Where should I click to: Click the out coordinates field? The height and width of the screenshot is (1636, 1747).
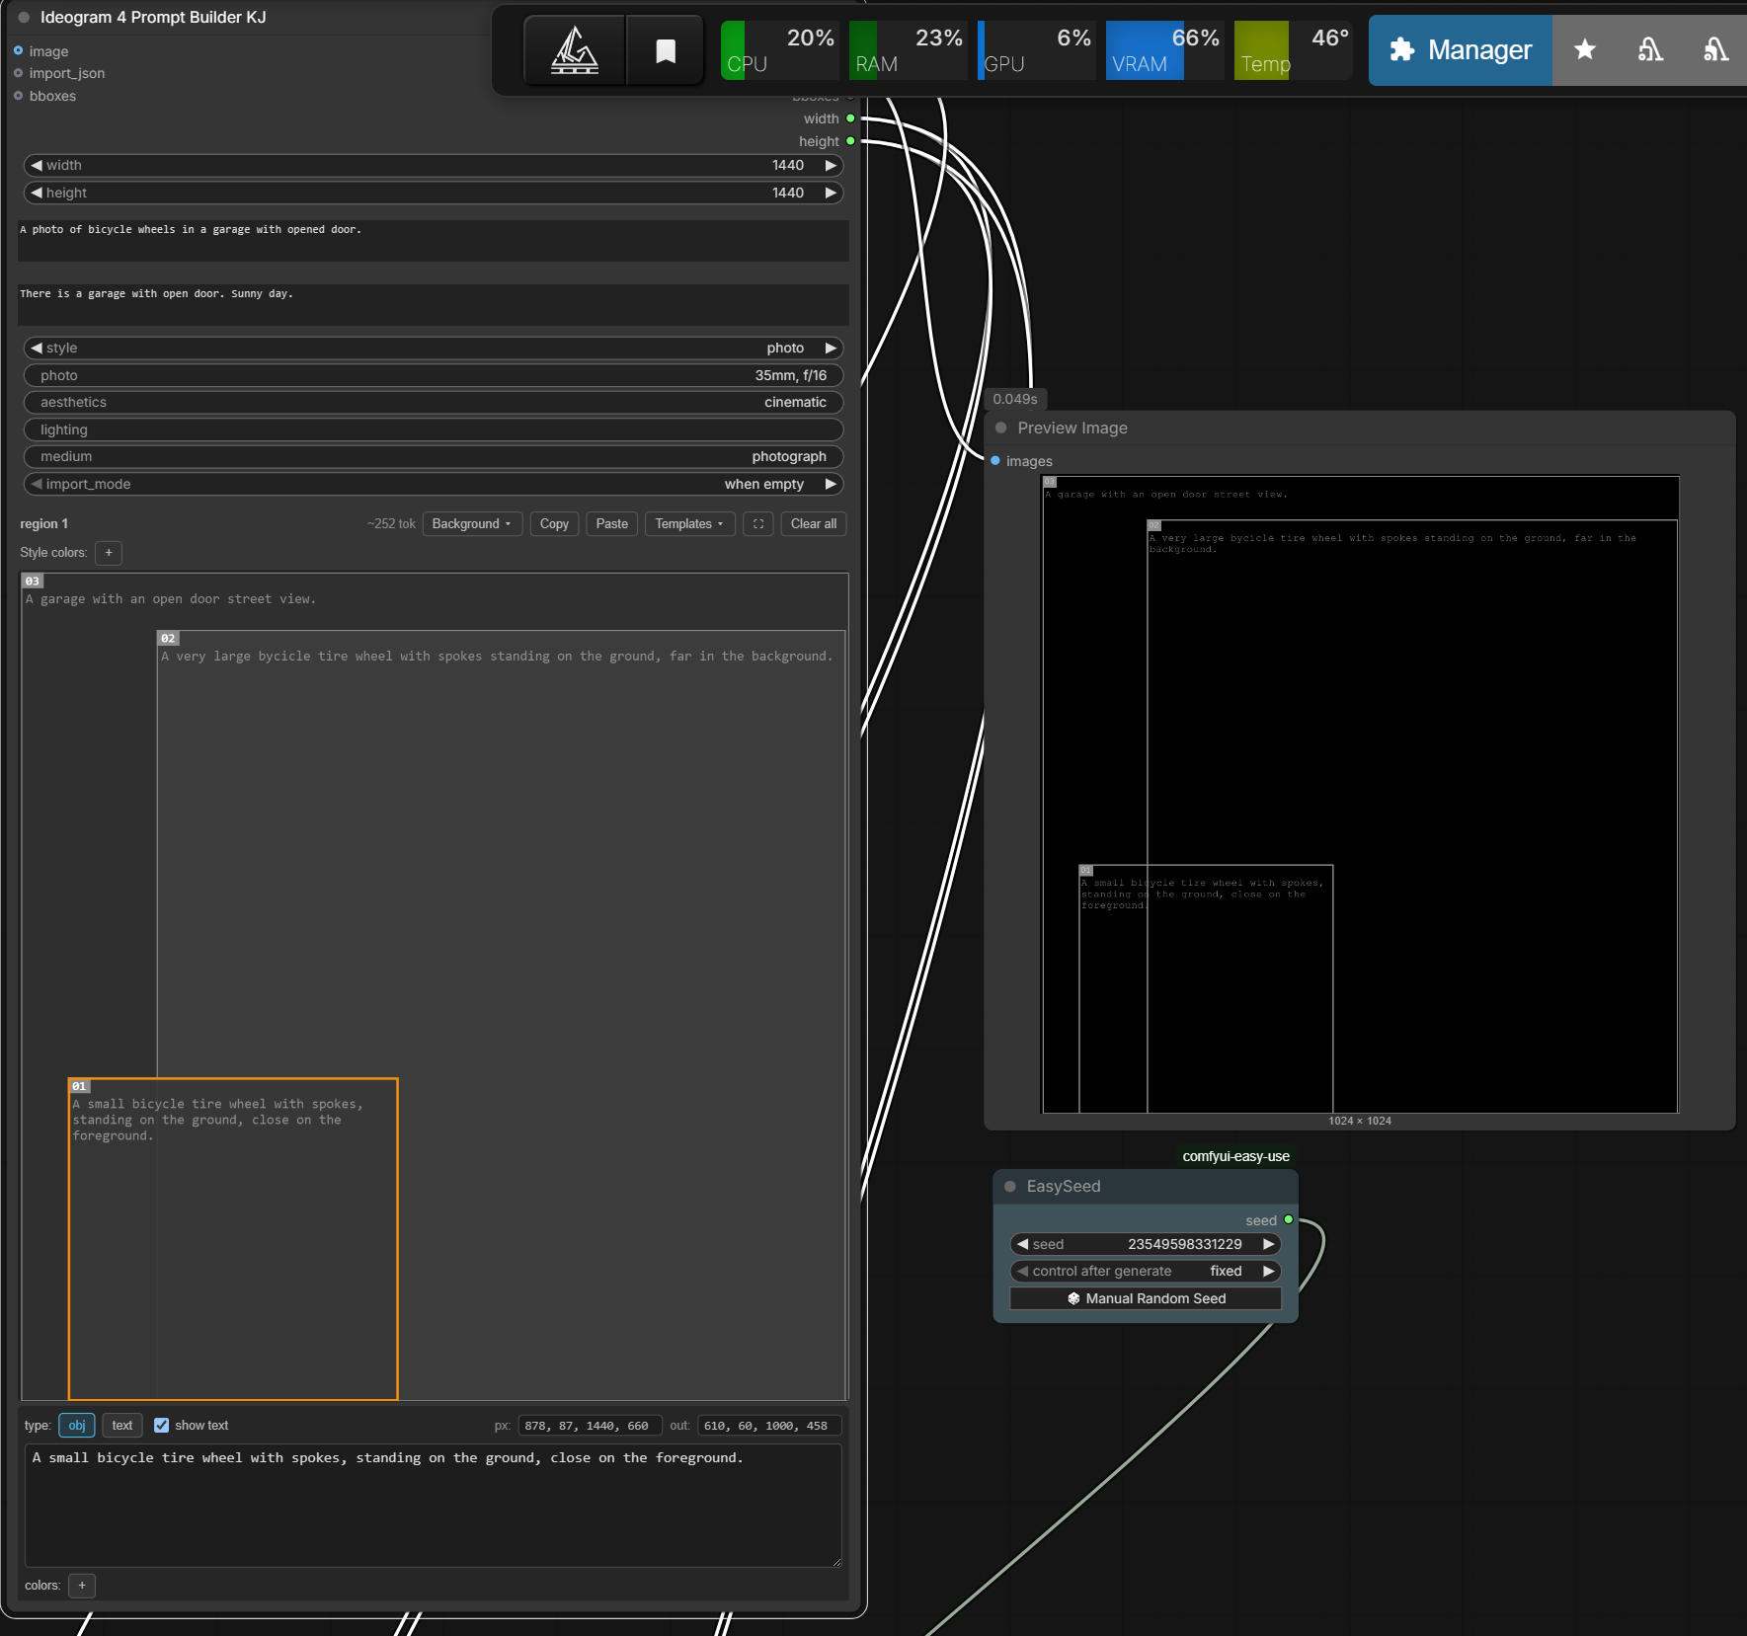coord(769,1426)
